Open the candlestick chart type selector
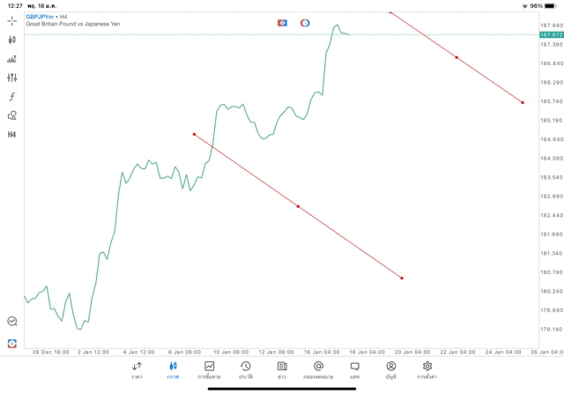Screen dimensions: 564x394 [12, 40]
